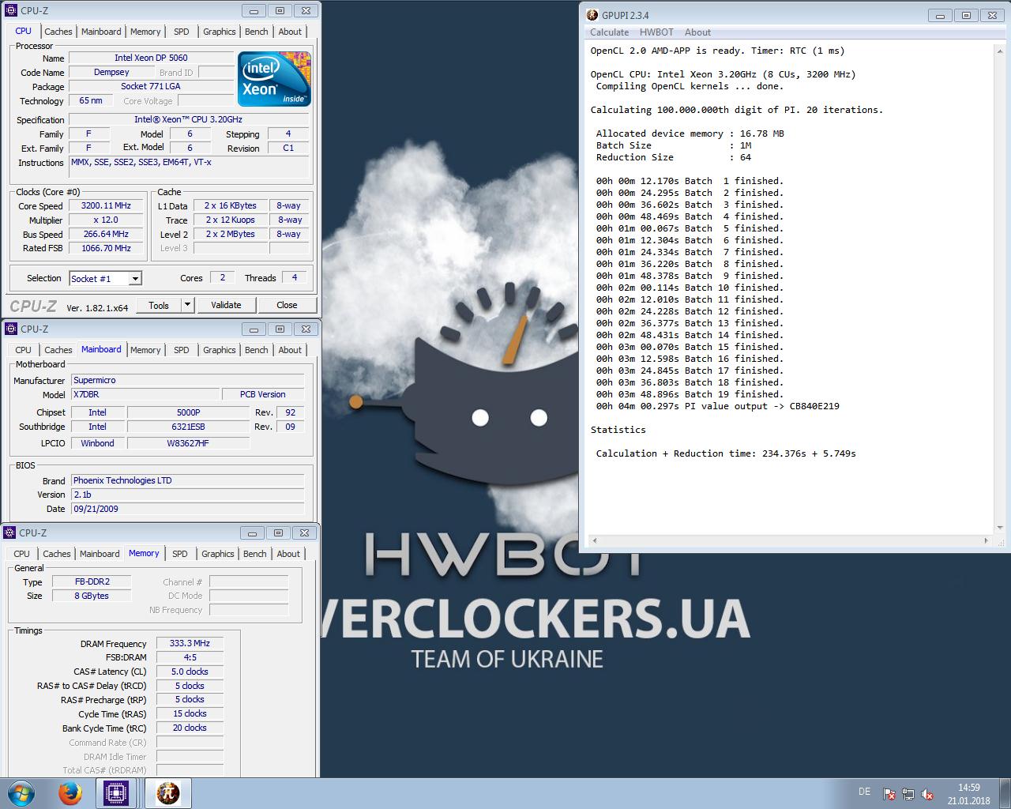
Task: Switch to Caches tab in top CPU-Z window
Action: [58, 32]
